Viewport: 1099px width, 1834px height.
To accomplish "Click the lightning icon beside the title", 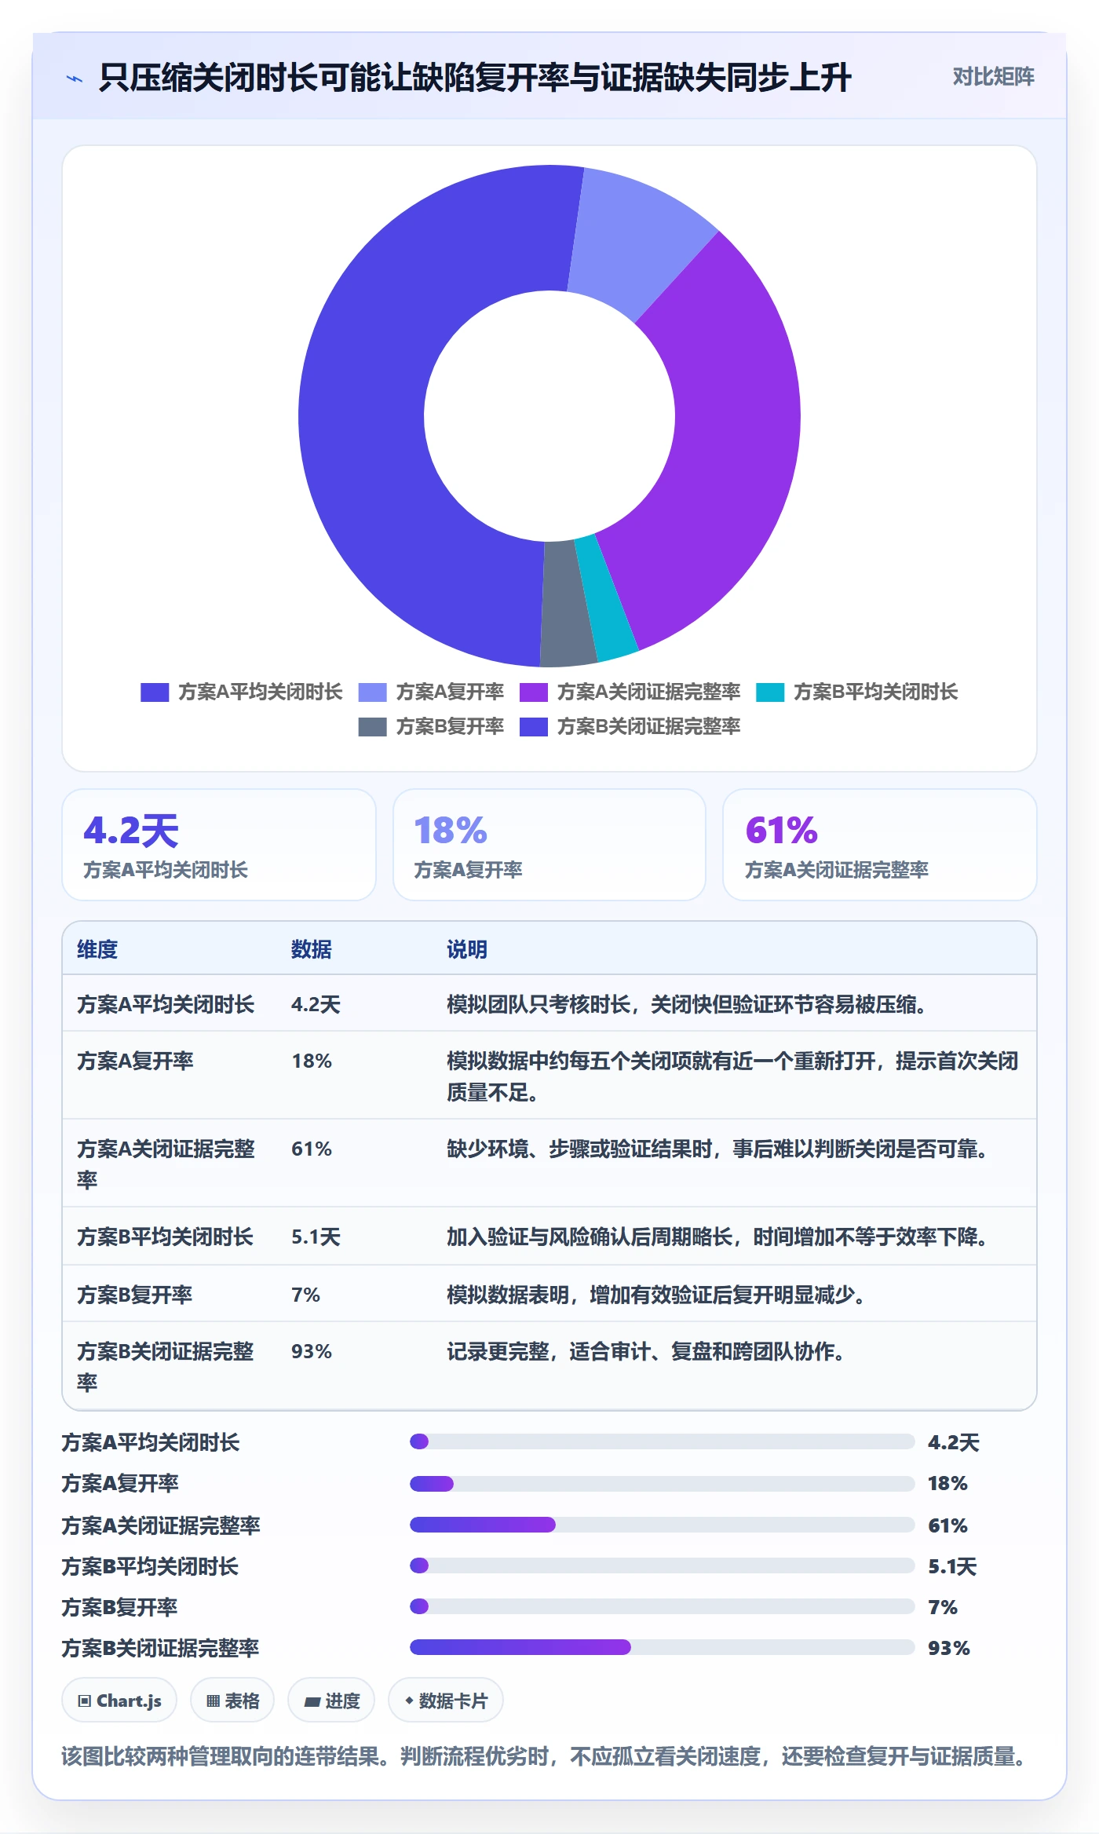I will click(x=75, y=79).
